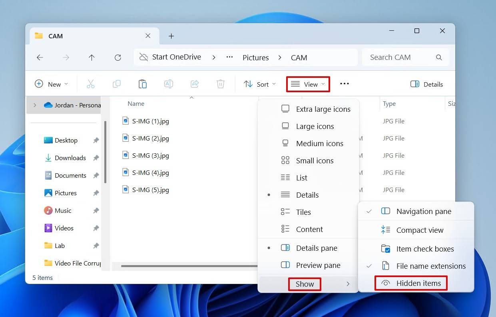Select Large icons view layout

pos(315,127)
